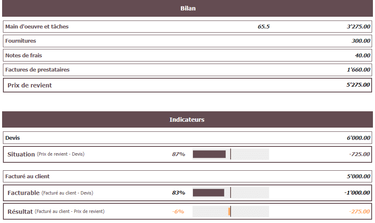Open the Factures de prestataires line

(37, 70)
